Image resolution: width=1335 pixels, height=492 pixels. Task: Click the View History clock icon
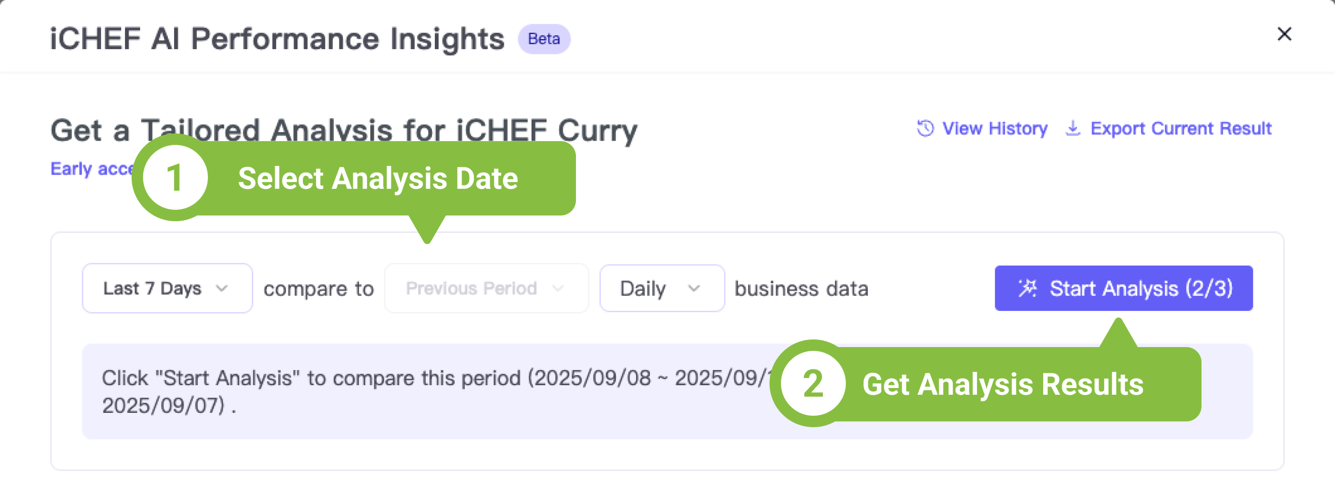coord(925,128)
